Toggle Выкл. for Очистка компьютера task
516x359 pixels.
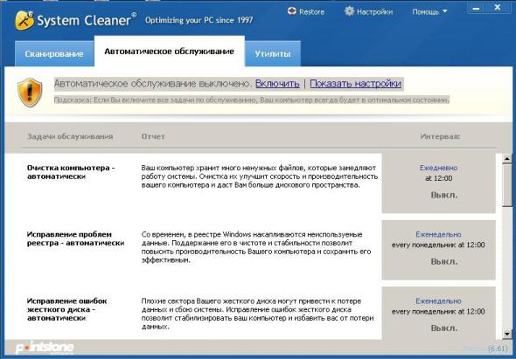(444, 195)
